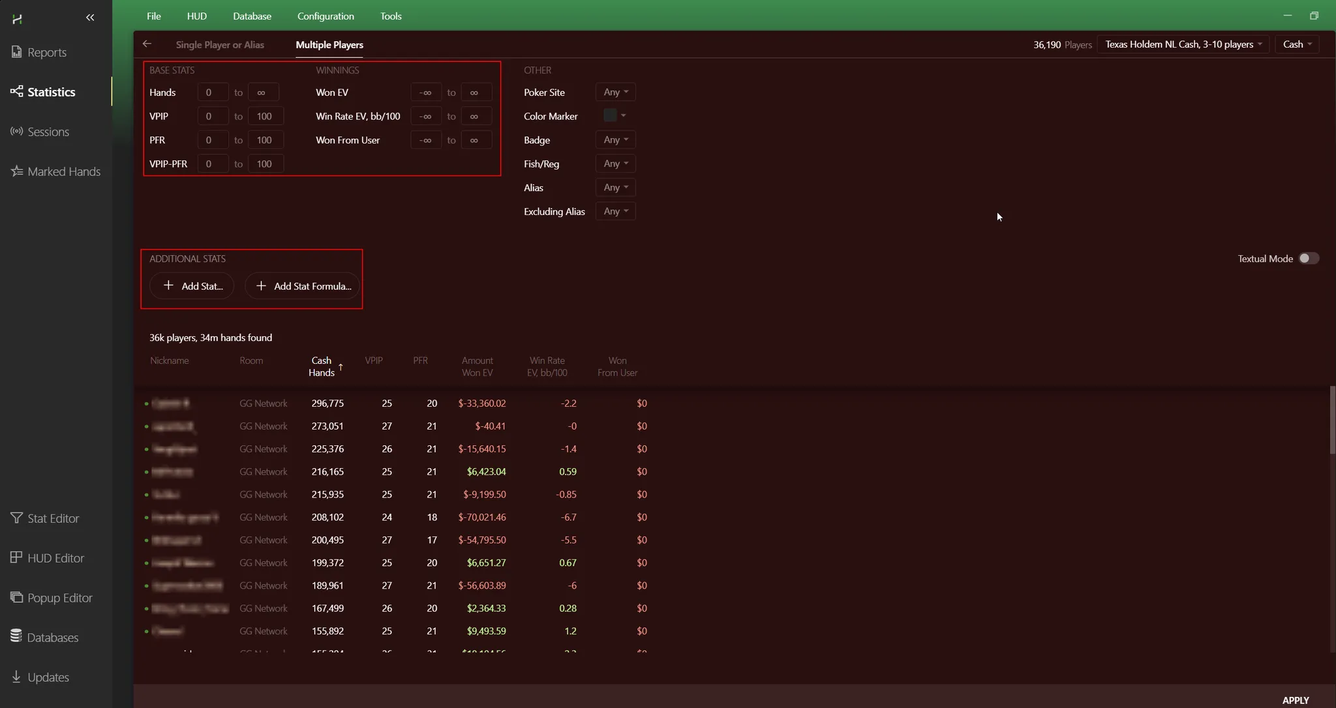
Task: Open the Badge Any dropdown
Action: 615,140
